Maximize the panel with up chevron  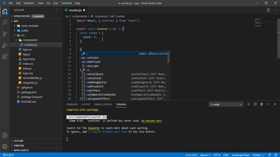point(268,104)
